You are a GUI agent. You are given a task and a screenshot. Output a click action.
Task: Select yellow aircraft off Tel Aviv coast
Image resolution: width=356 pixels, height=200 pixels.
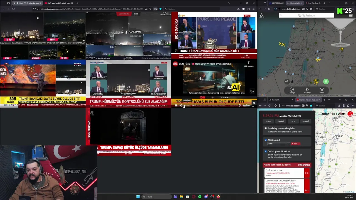(x=282, y=44)
